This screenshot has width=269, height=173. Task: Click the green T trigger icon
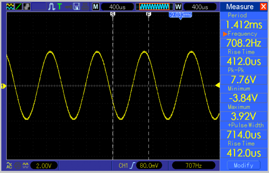tap(60, 7)
